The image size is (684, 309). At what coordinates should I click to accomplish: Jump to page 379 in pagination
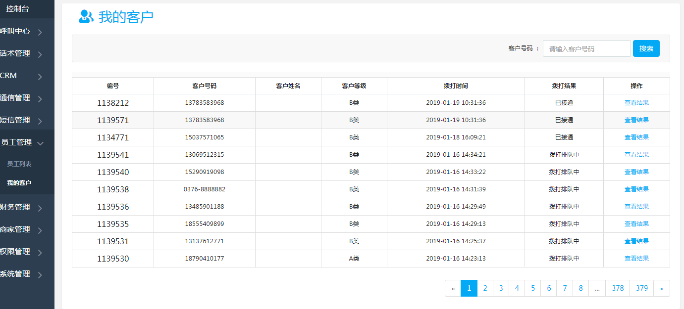click(x=642, y=288)
